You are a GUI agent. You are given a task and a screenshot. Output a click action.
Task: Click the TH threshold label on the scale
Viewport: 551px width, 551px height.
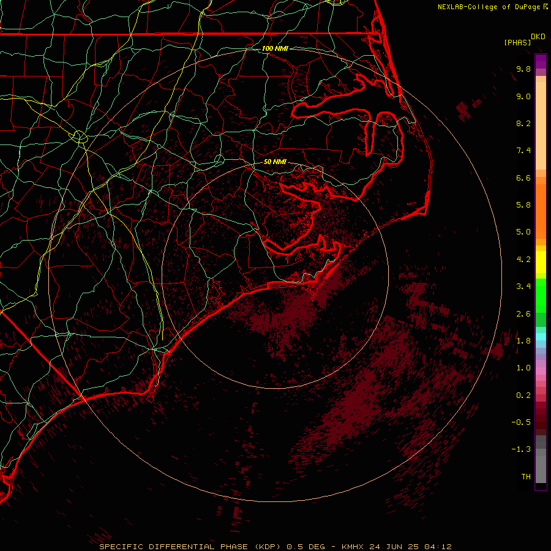click(x=526, y=477)
